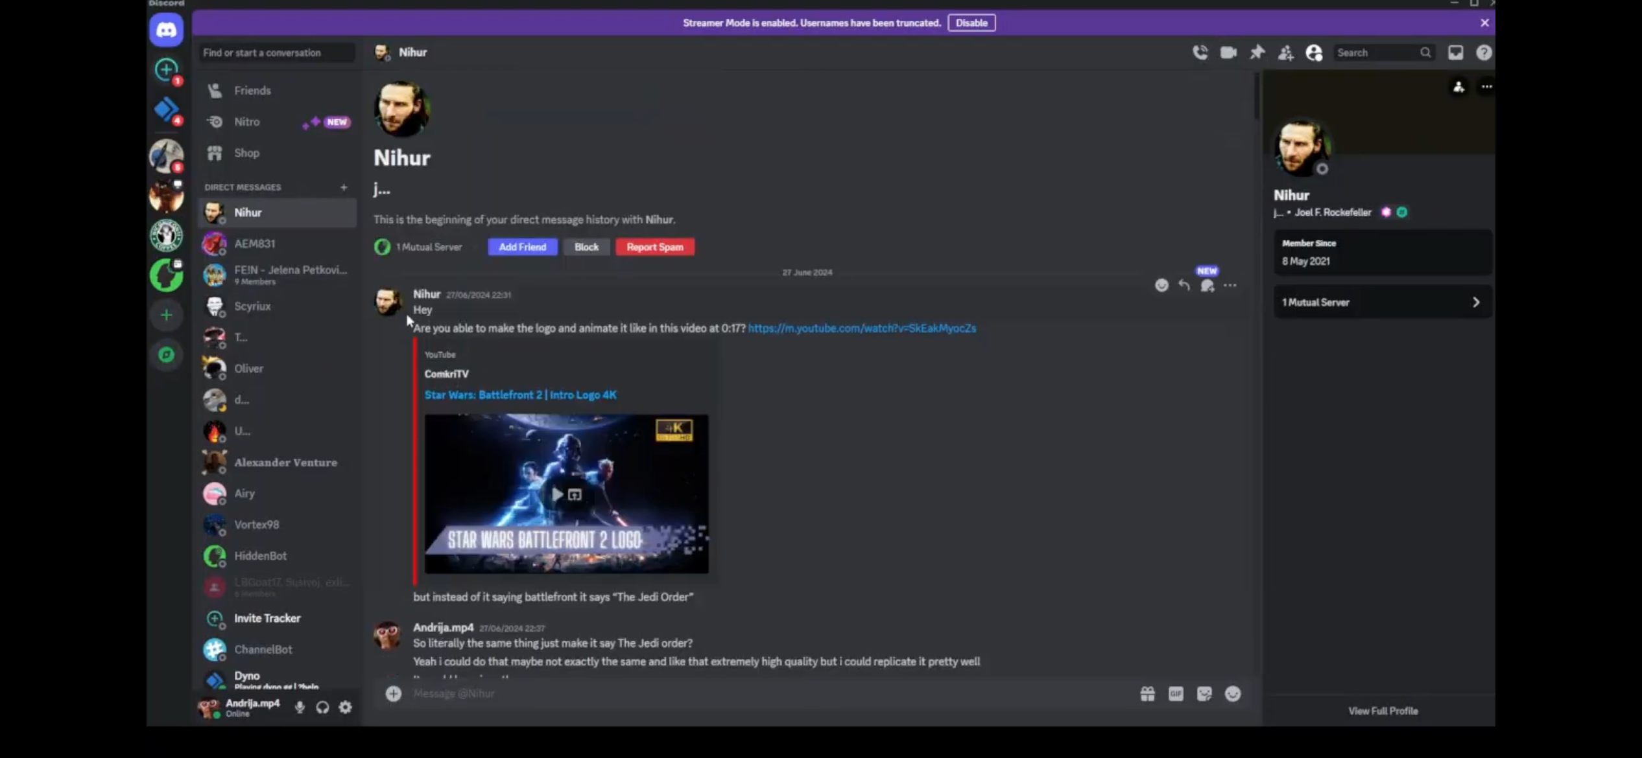Deafen audio with the headphones icon

tap(322, 707)
